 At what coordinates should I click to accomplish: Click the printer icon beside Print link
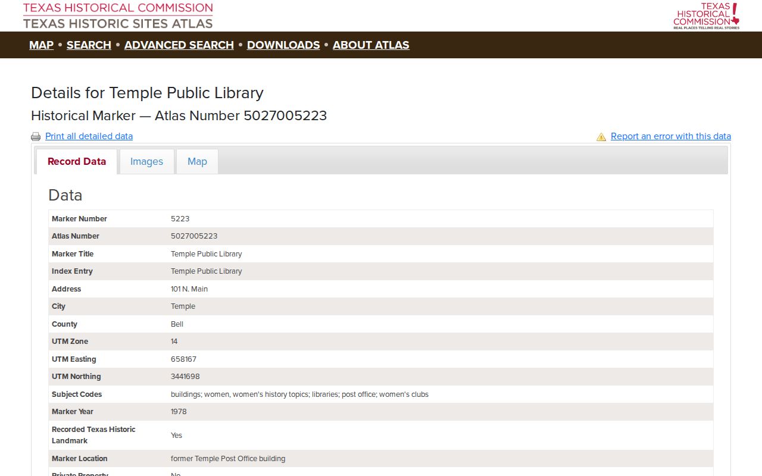(36, 137)
